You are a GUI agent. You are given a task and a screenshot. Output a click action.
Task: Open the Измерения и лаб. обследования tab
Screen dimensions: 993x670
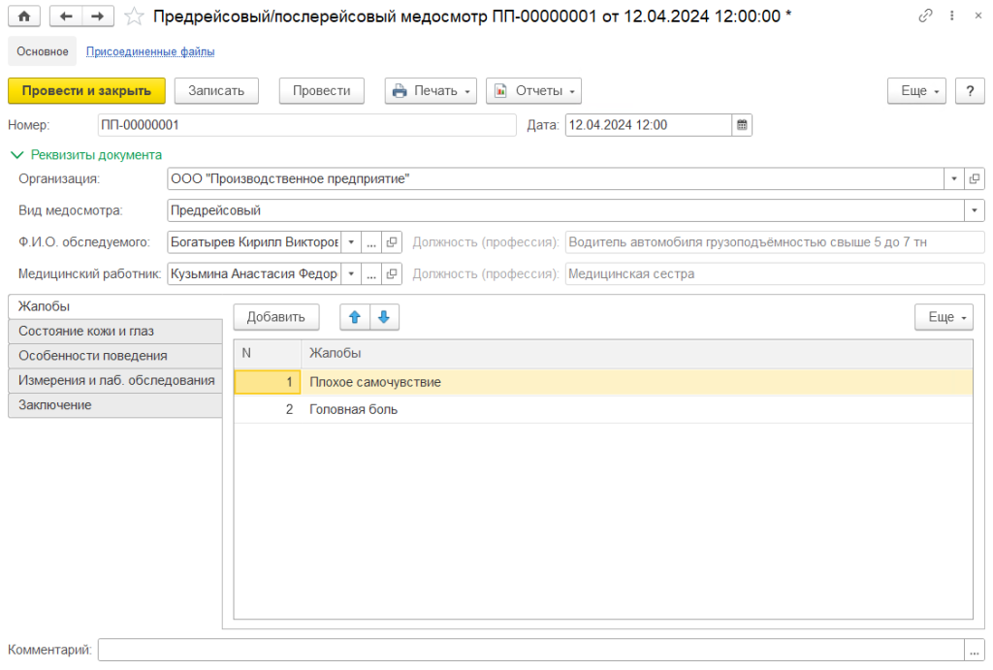(x=115, y=380)
